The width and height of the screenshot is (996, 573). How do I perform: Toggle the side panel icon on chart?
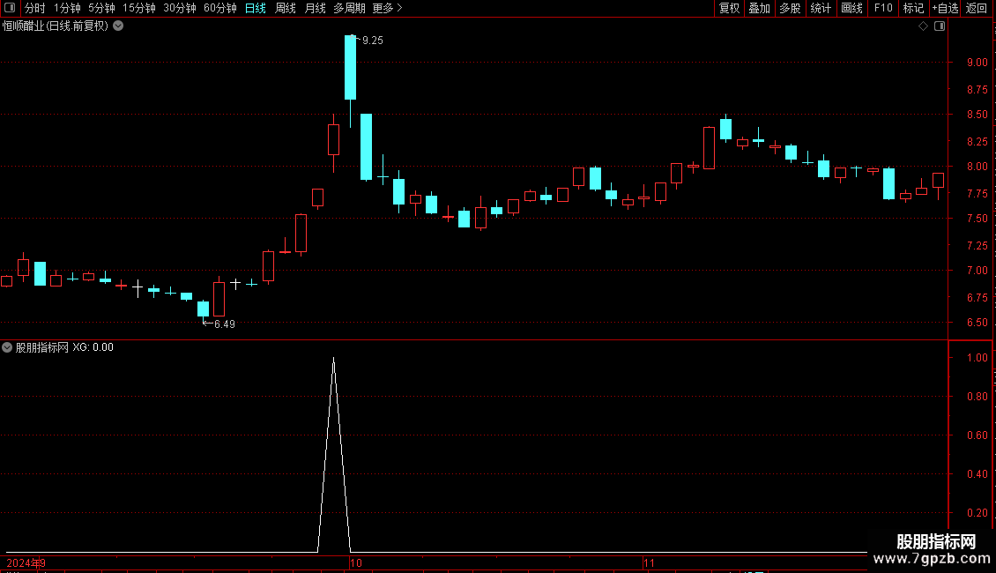(x=940, y=26)
